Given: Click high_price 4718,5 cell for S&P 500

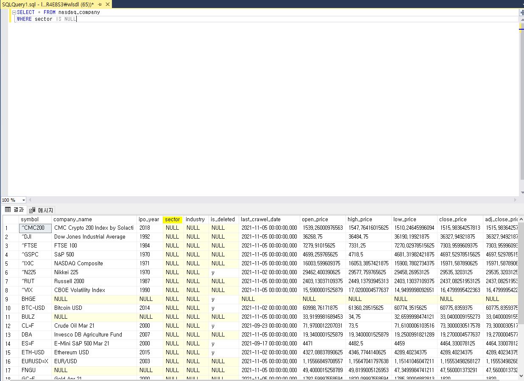Looking at the screenshot, I should point(368,255).
